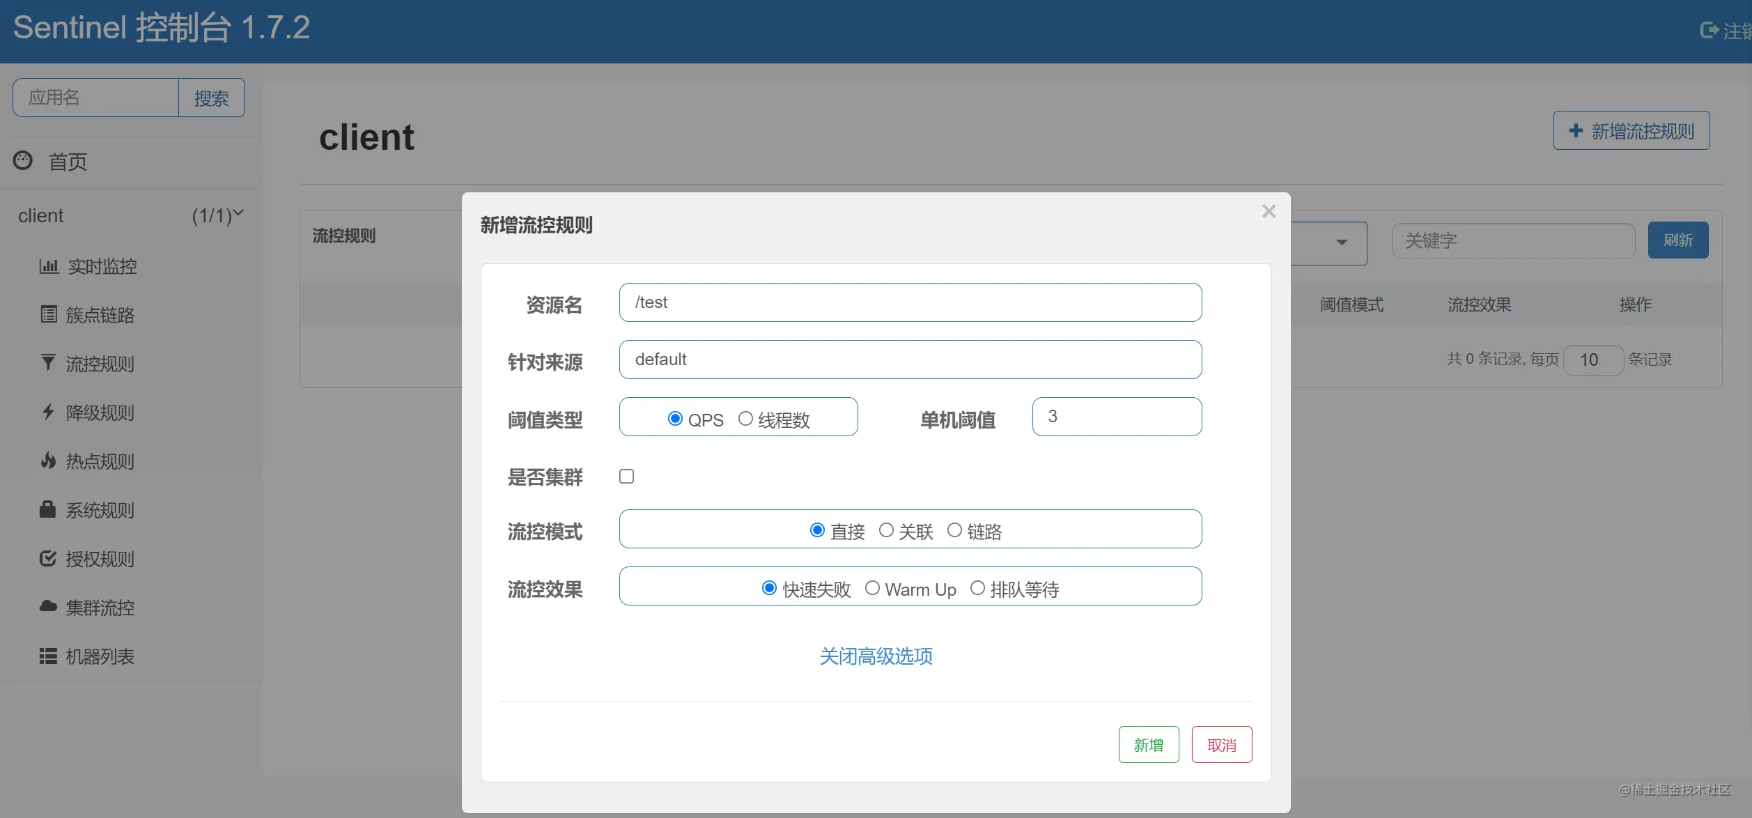This screenshot has height=818, width=1752.
Task: Choose 直接 flow control mode
Action: click(818, 530)
